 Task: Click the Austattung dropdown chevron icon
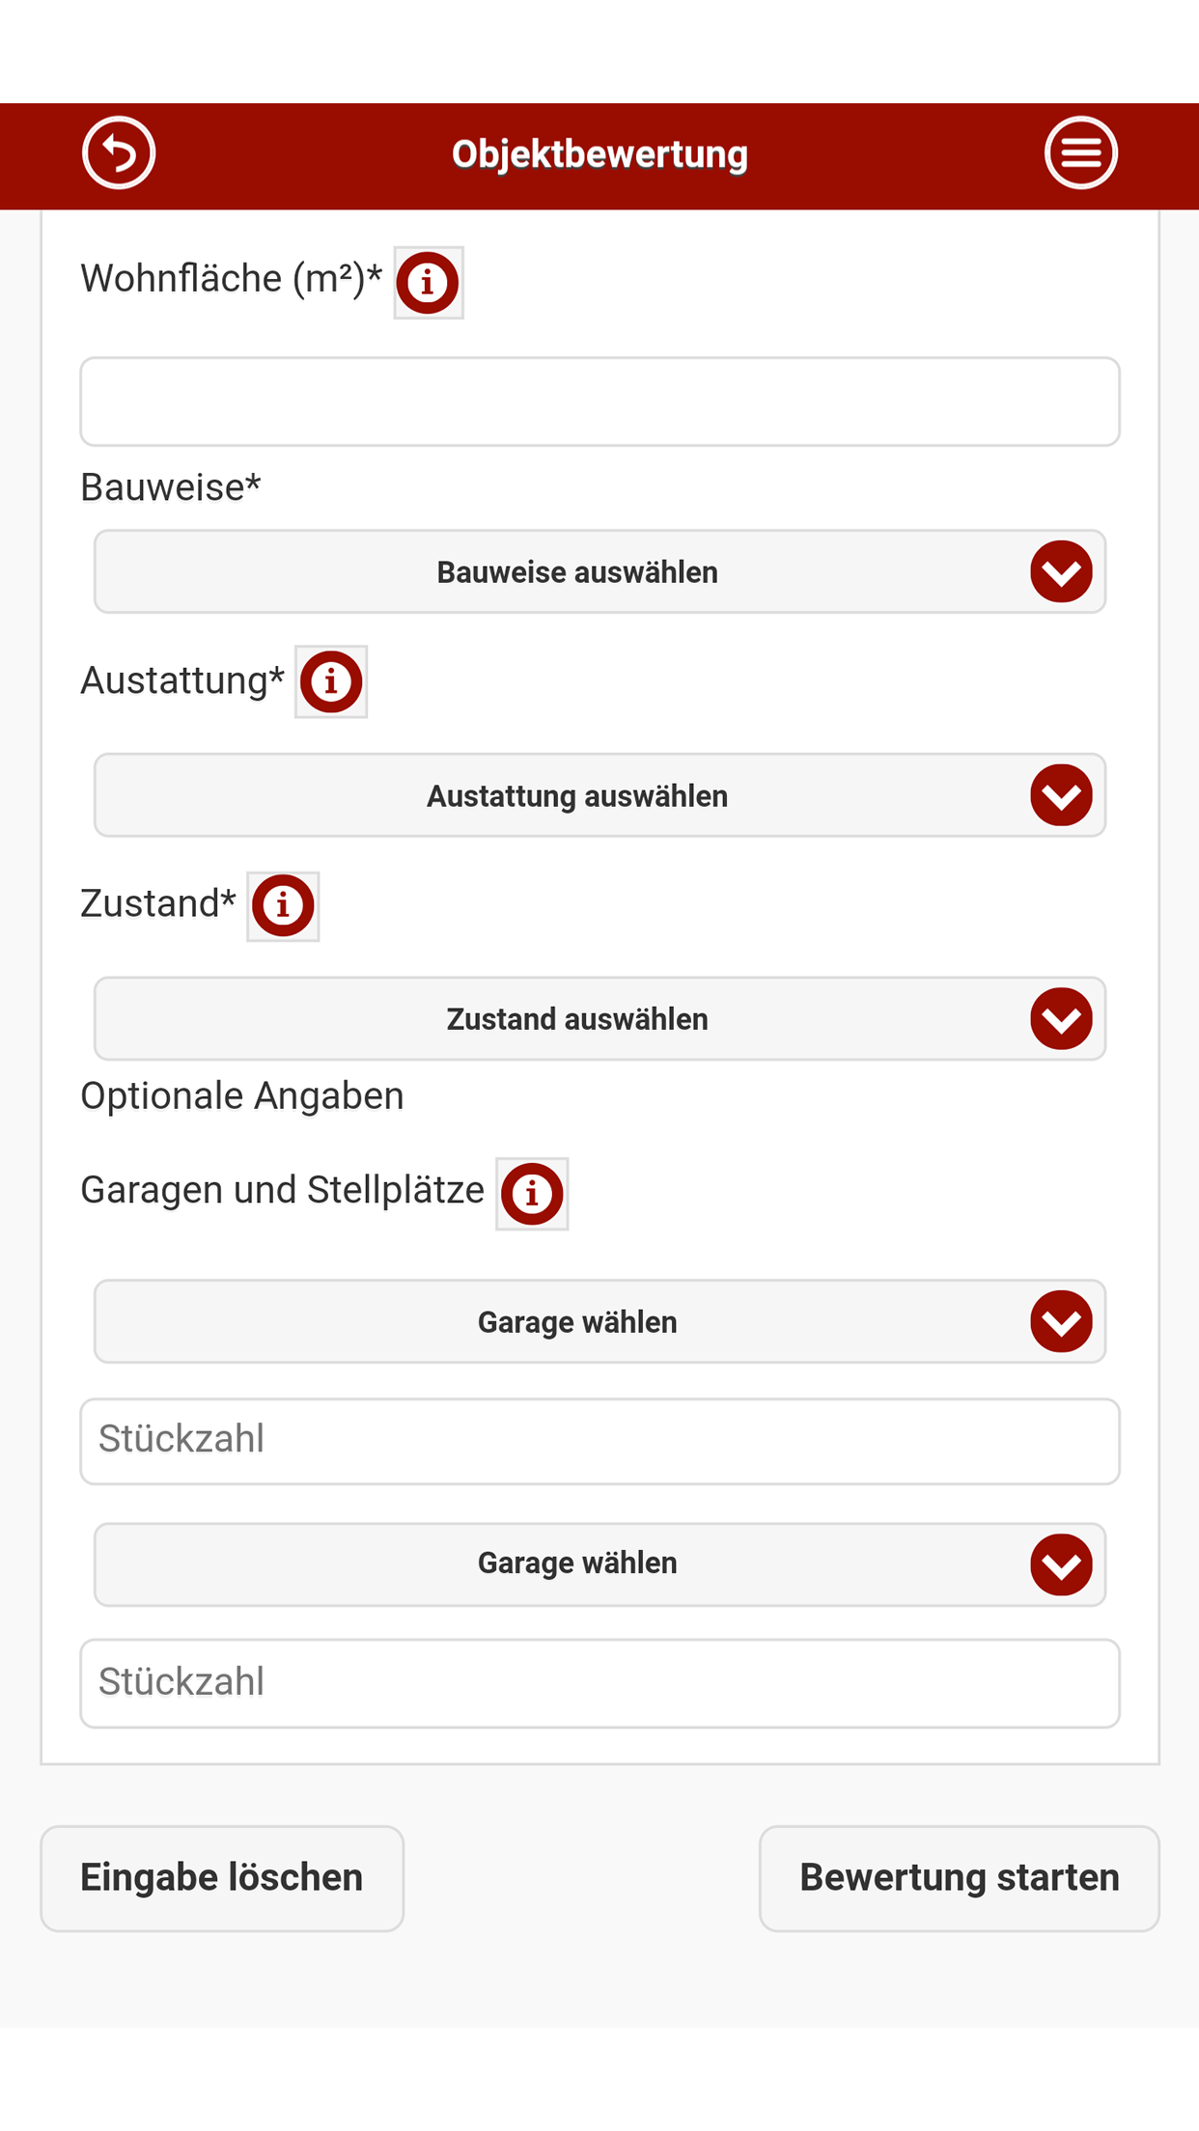pos(1061,795)
